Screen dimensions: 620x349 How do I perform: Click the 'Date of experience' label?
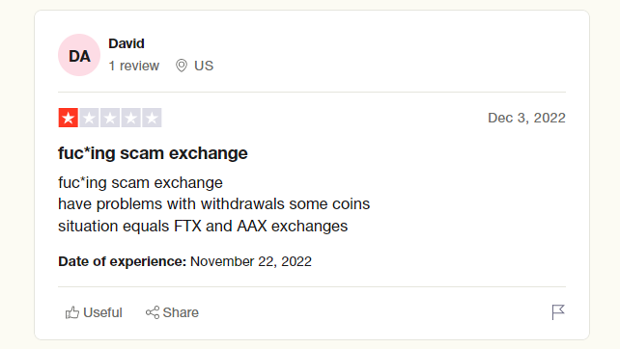point(123,261)
